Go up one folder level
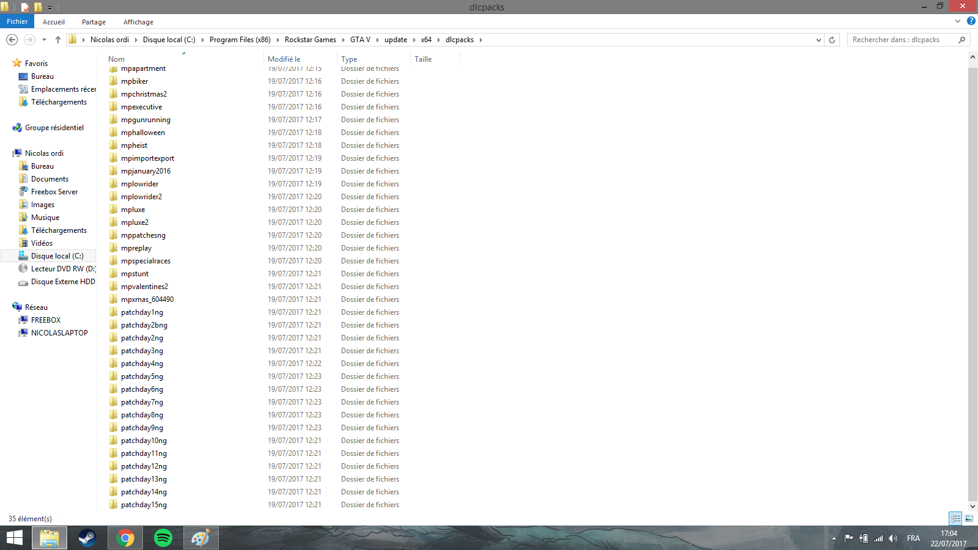The image size is (978, 550). (58, 40)
